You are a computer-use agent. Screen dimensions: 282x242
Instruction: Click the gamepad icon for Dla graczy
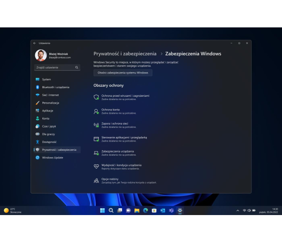pyautogui.click(x=37, y=134)
